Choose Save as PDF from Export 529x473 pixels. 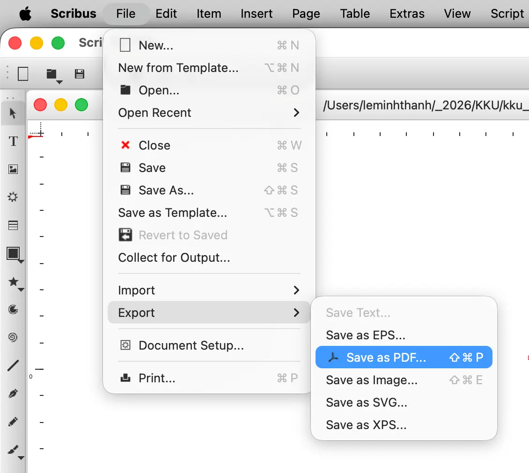coord(404,357)
